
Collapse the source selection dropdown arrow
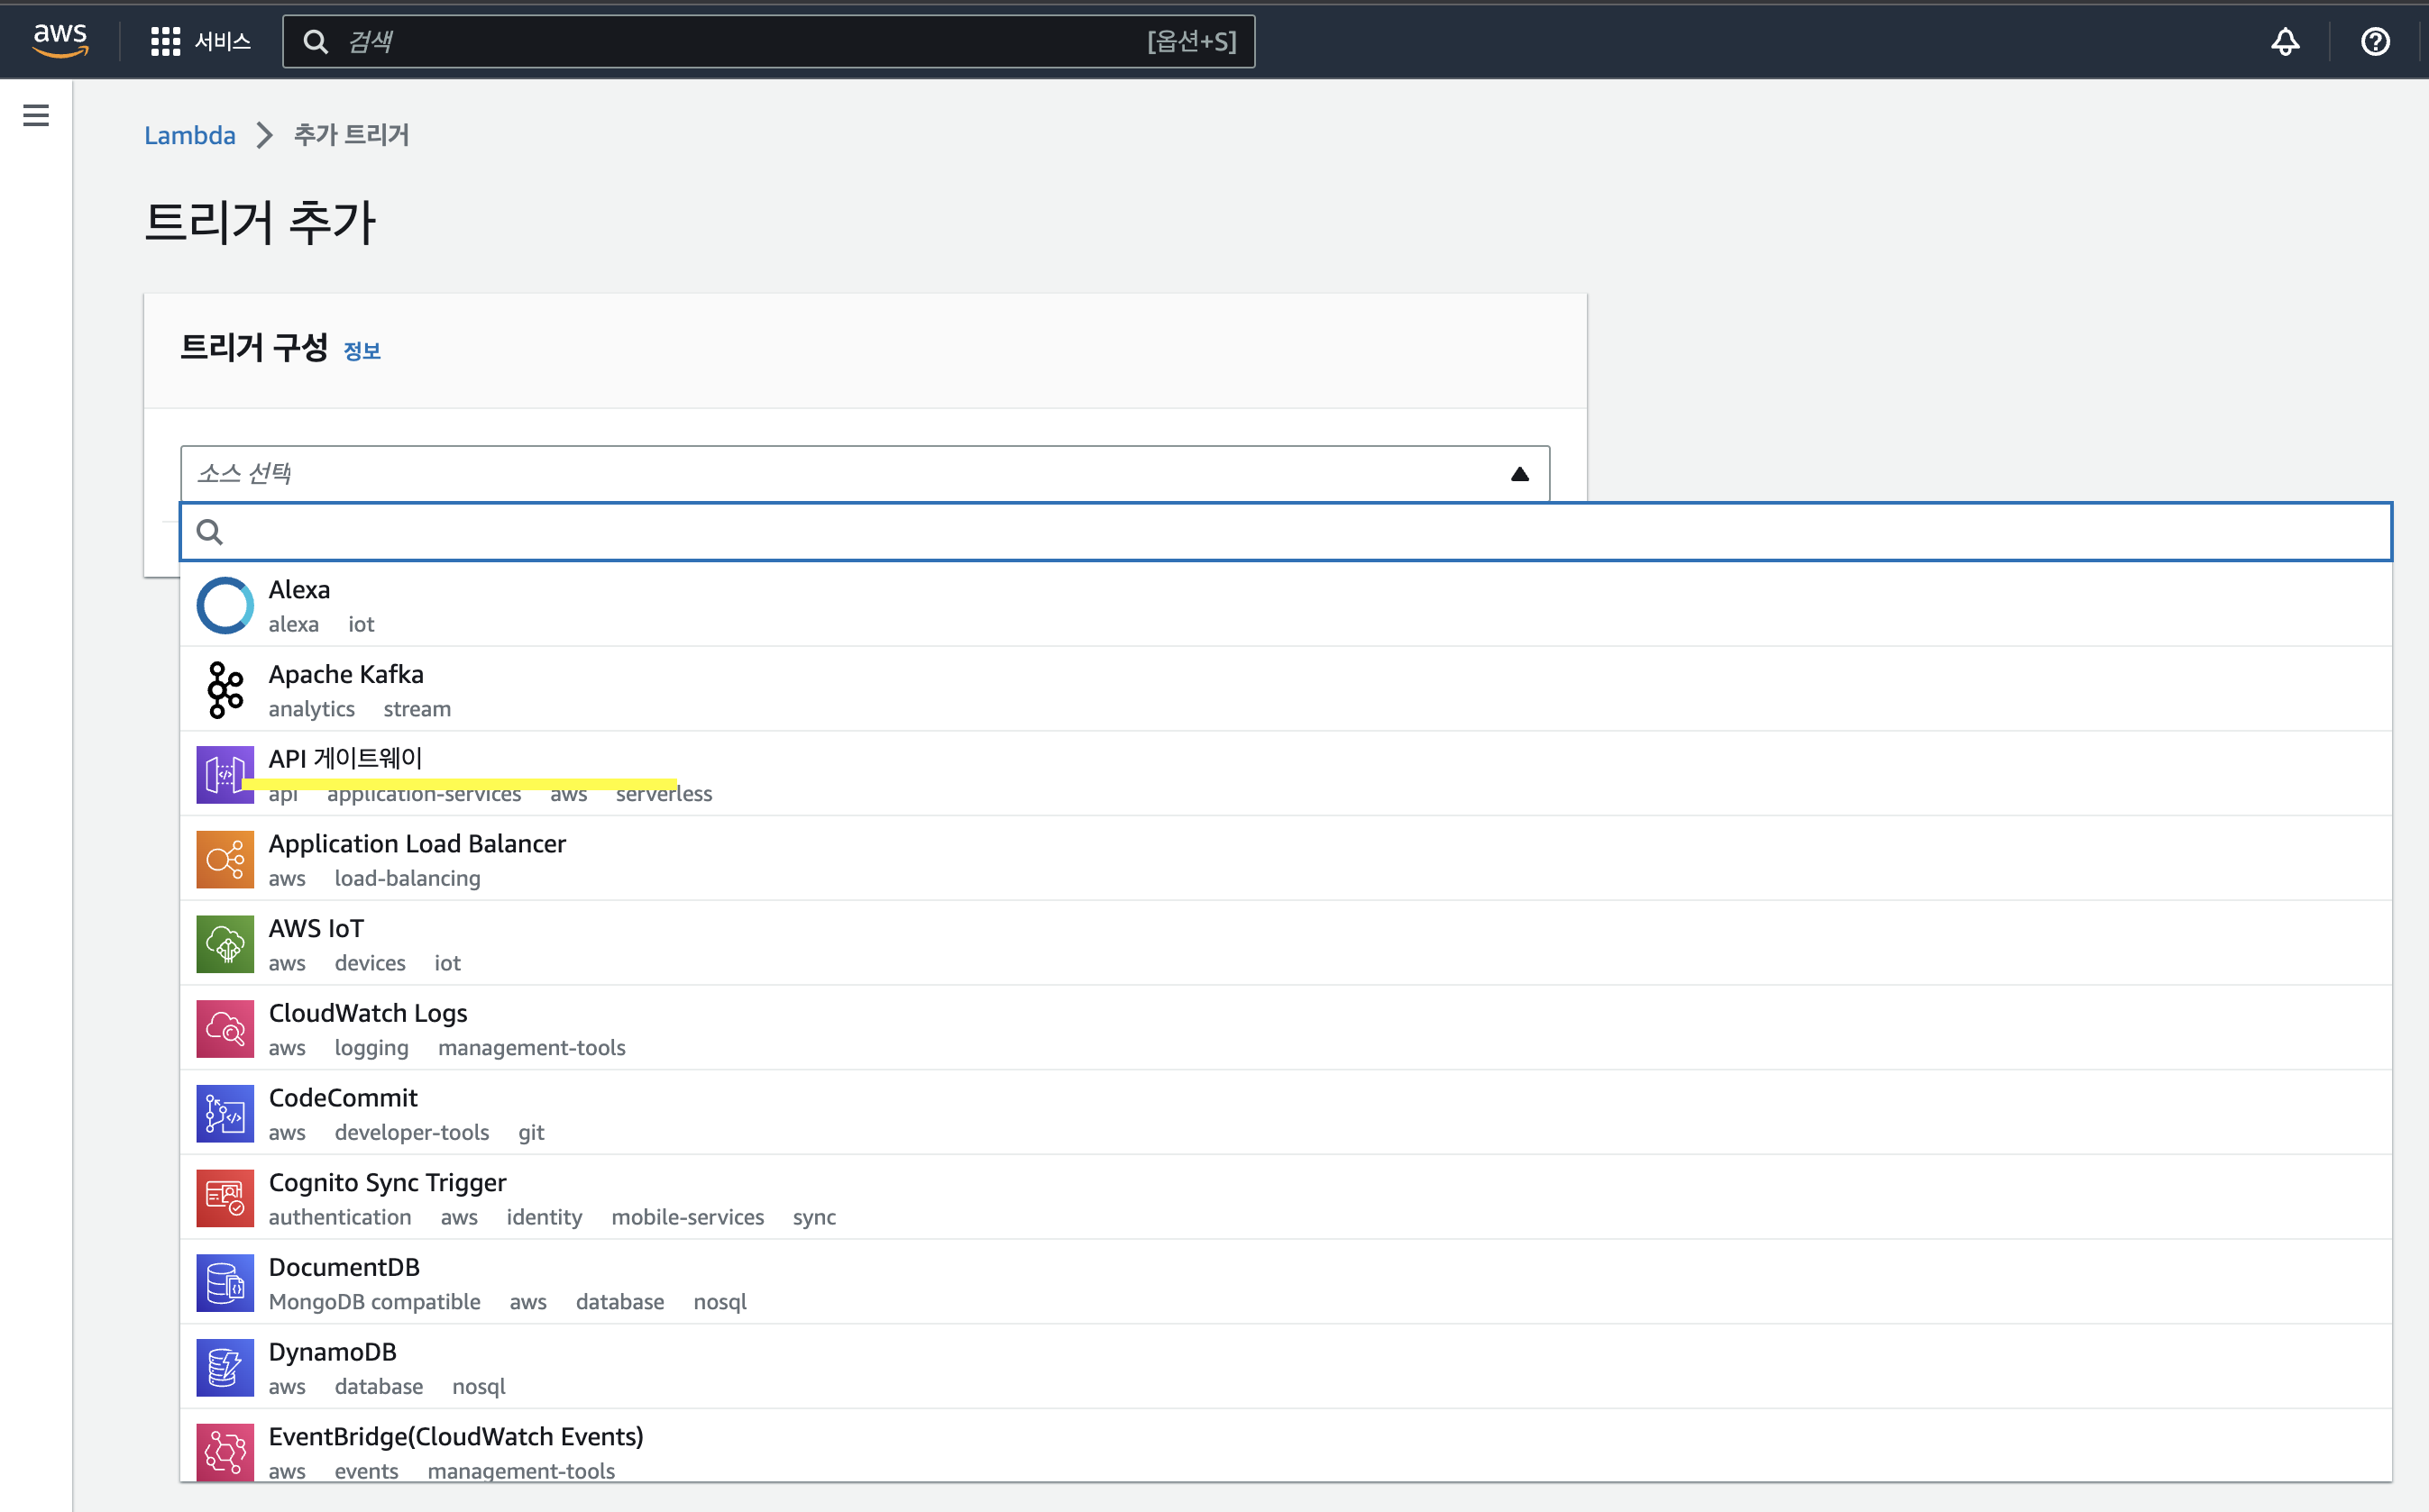point(1518,474)
